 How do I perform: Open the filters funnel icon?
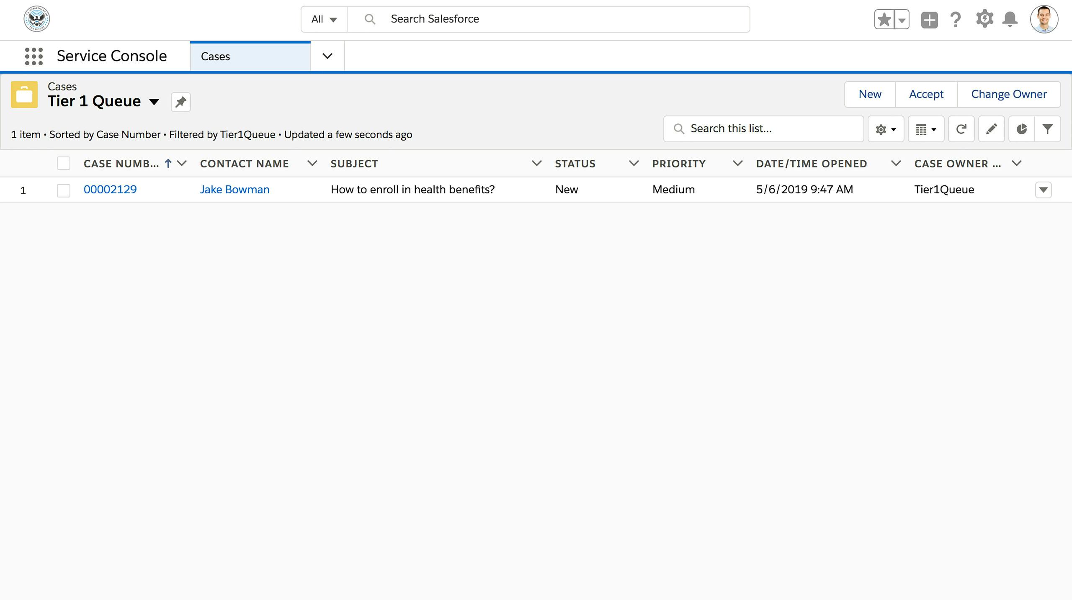click(1047, 129)
